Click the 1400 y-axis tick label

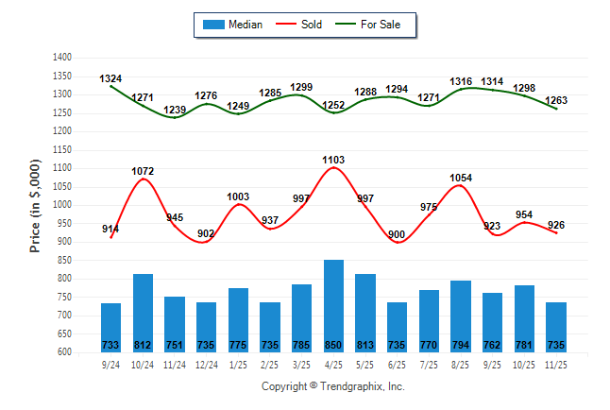click(62, 58)
